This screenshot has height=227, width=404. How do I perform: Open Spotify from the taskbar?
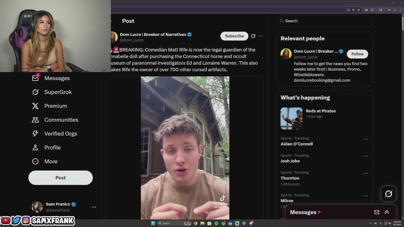click(217, 223)
